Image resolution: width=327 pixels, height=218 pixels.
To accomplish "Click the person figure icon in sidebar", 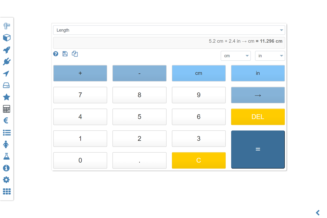I will click(x=6, y=144).
